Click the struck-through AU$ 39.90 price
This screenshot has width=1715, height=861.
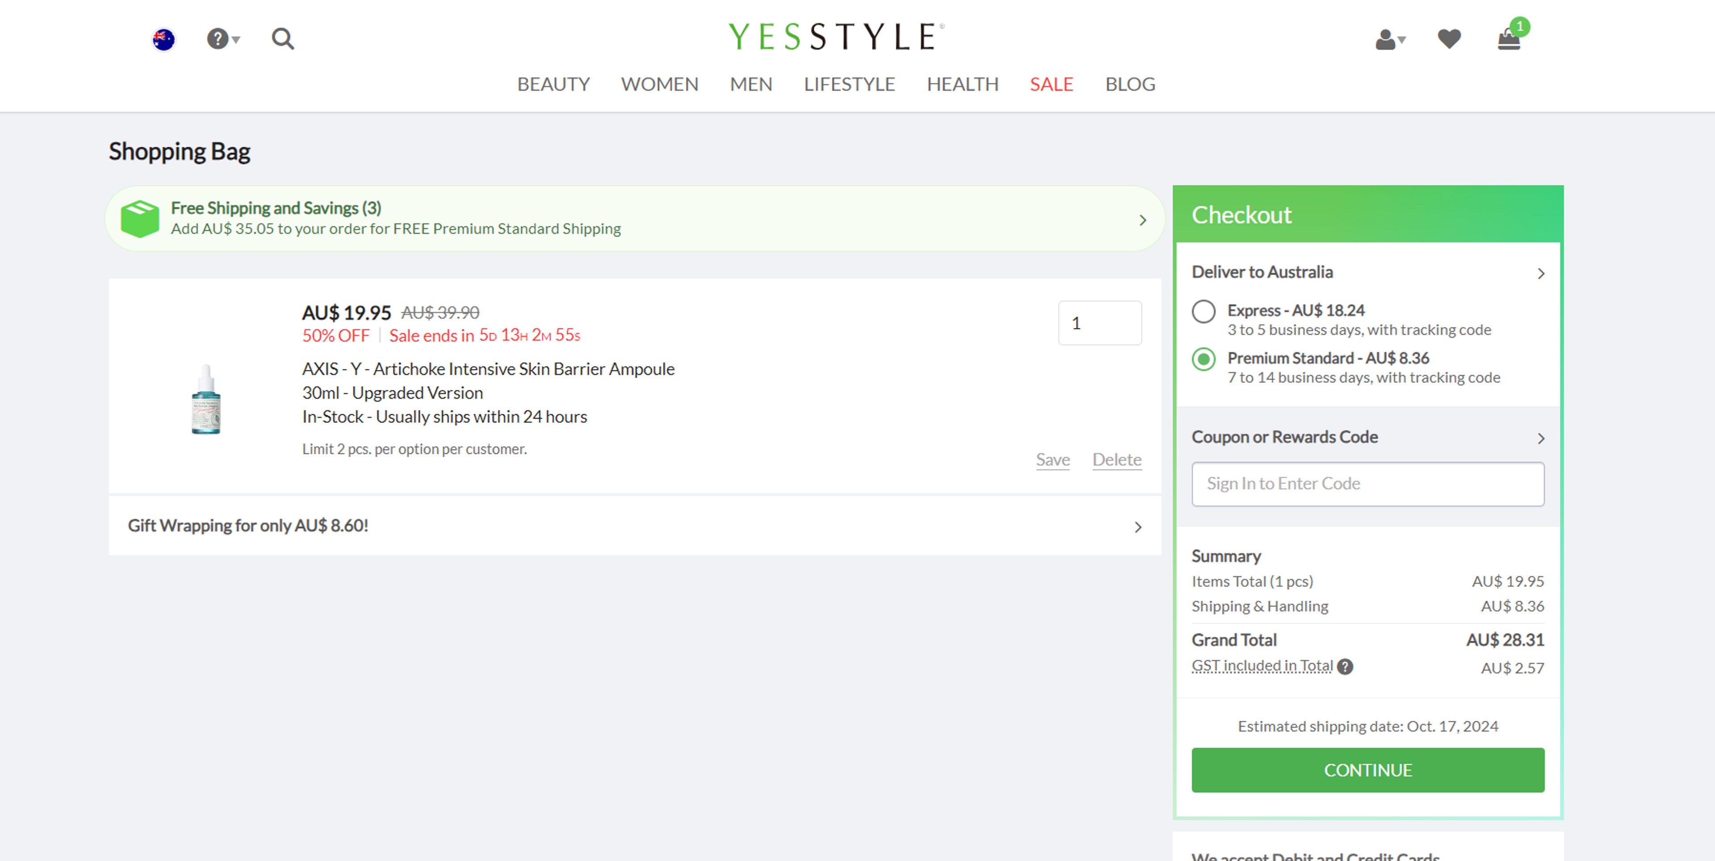click(440, 313)
